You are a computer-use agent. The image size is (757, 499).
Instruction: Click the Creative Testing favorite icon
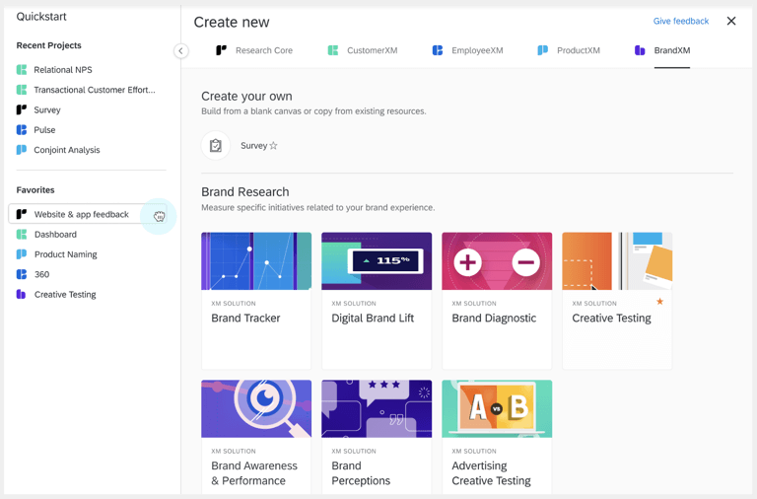(x=22, y=294)
